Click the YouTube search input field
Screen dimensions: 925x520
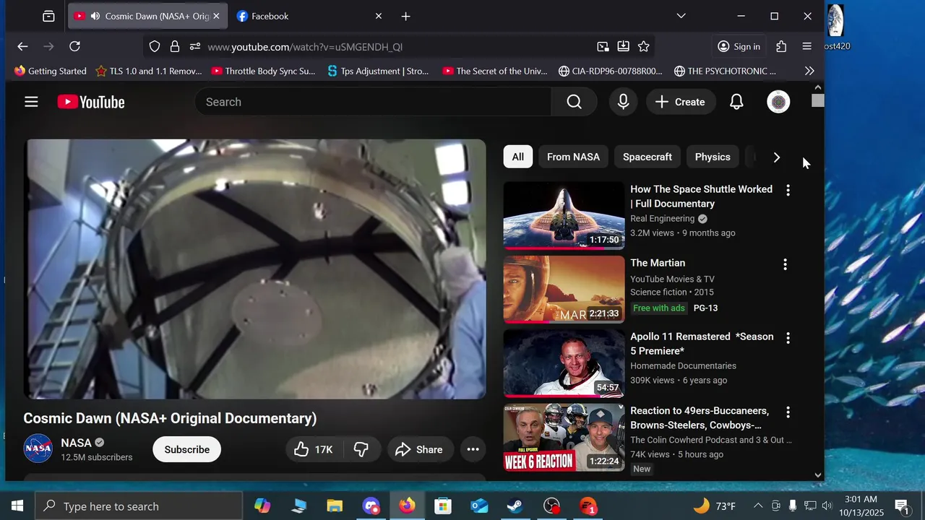pos(373,102)
